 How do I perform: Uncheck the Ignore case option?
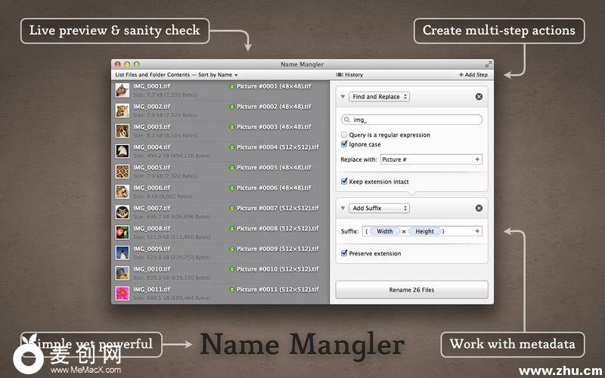click(344, 144)
